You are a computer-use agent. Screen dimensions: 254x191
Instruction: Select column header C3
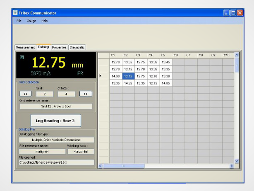pos(141,56)
